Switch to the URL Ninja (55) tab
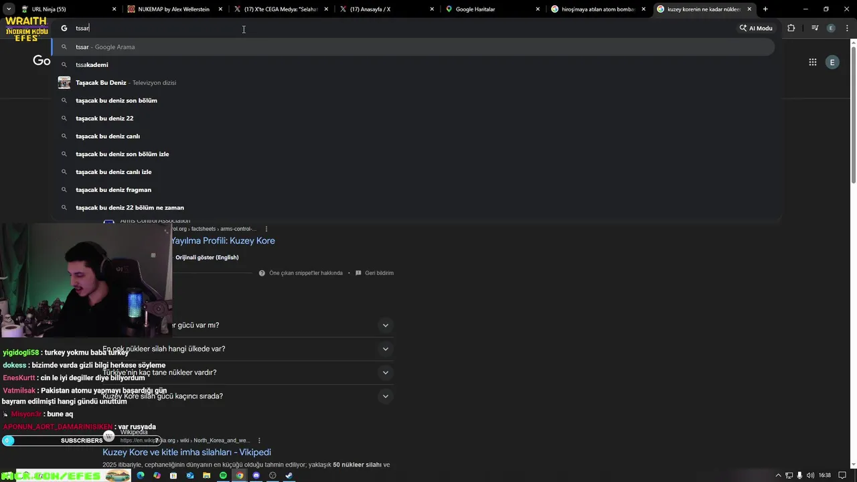This screenshot has width=857, height=482. pos(69,9)
